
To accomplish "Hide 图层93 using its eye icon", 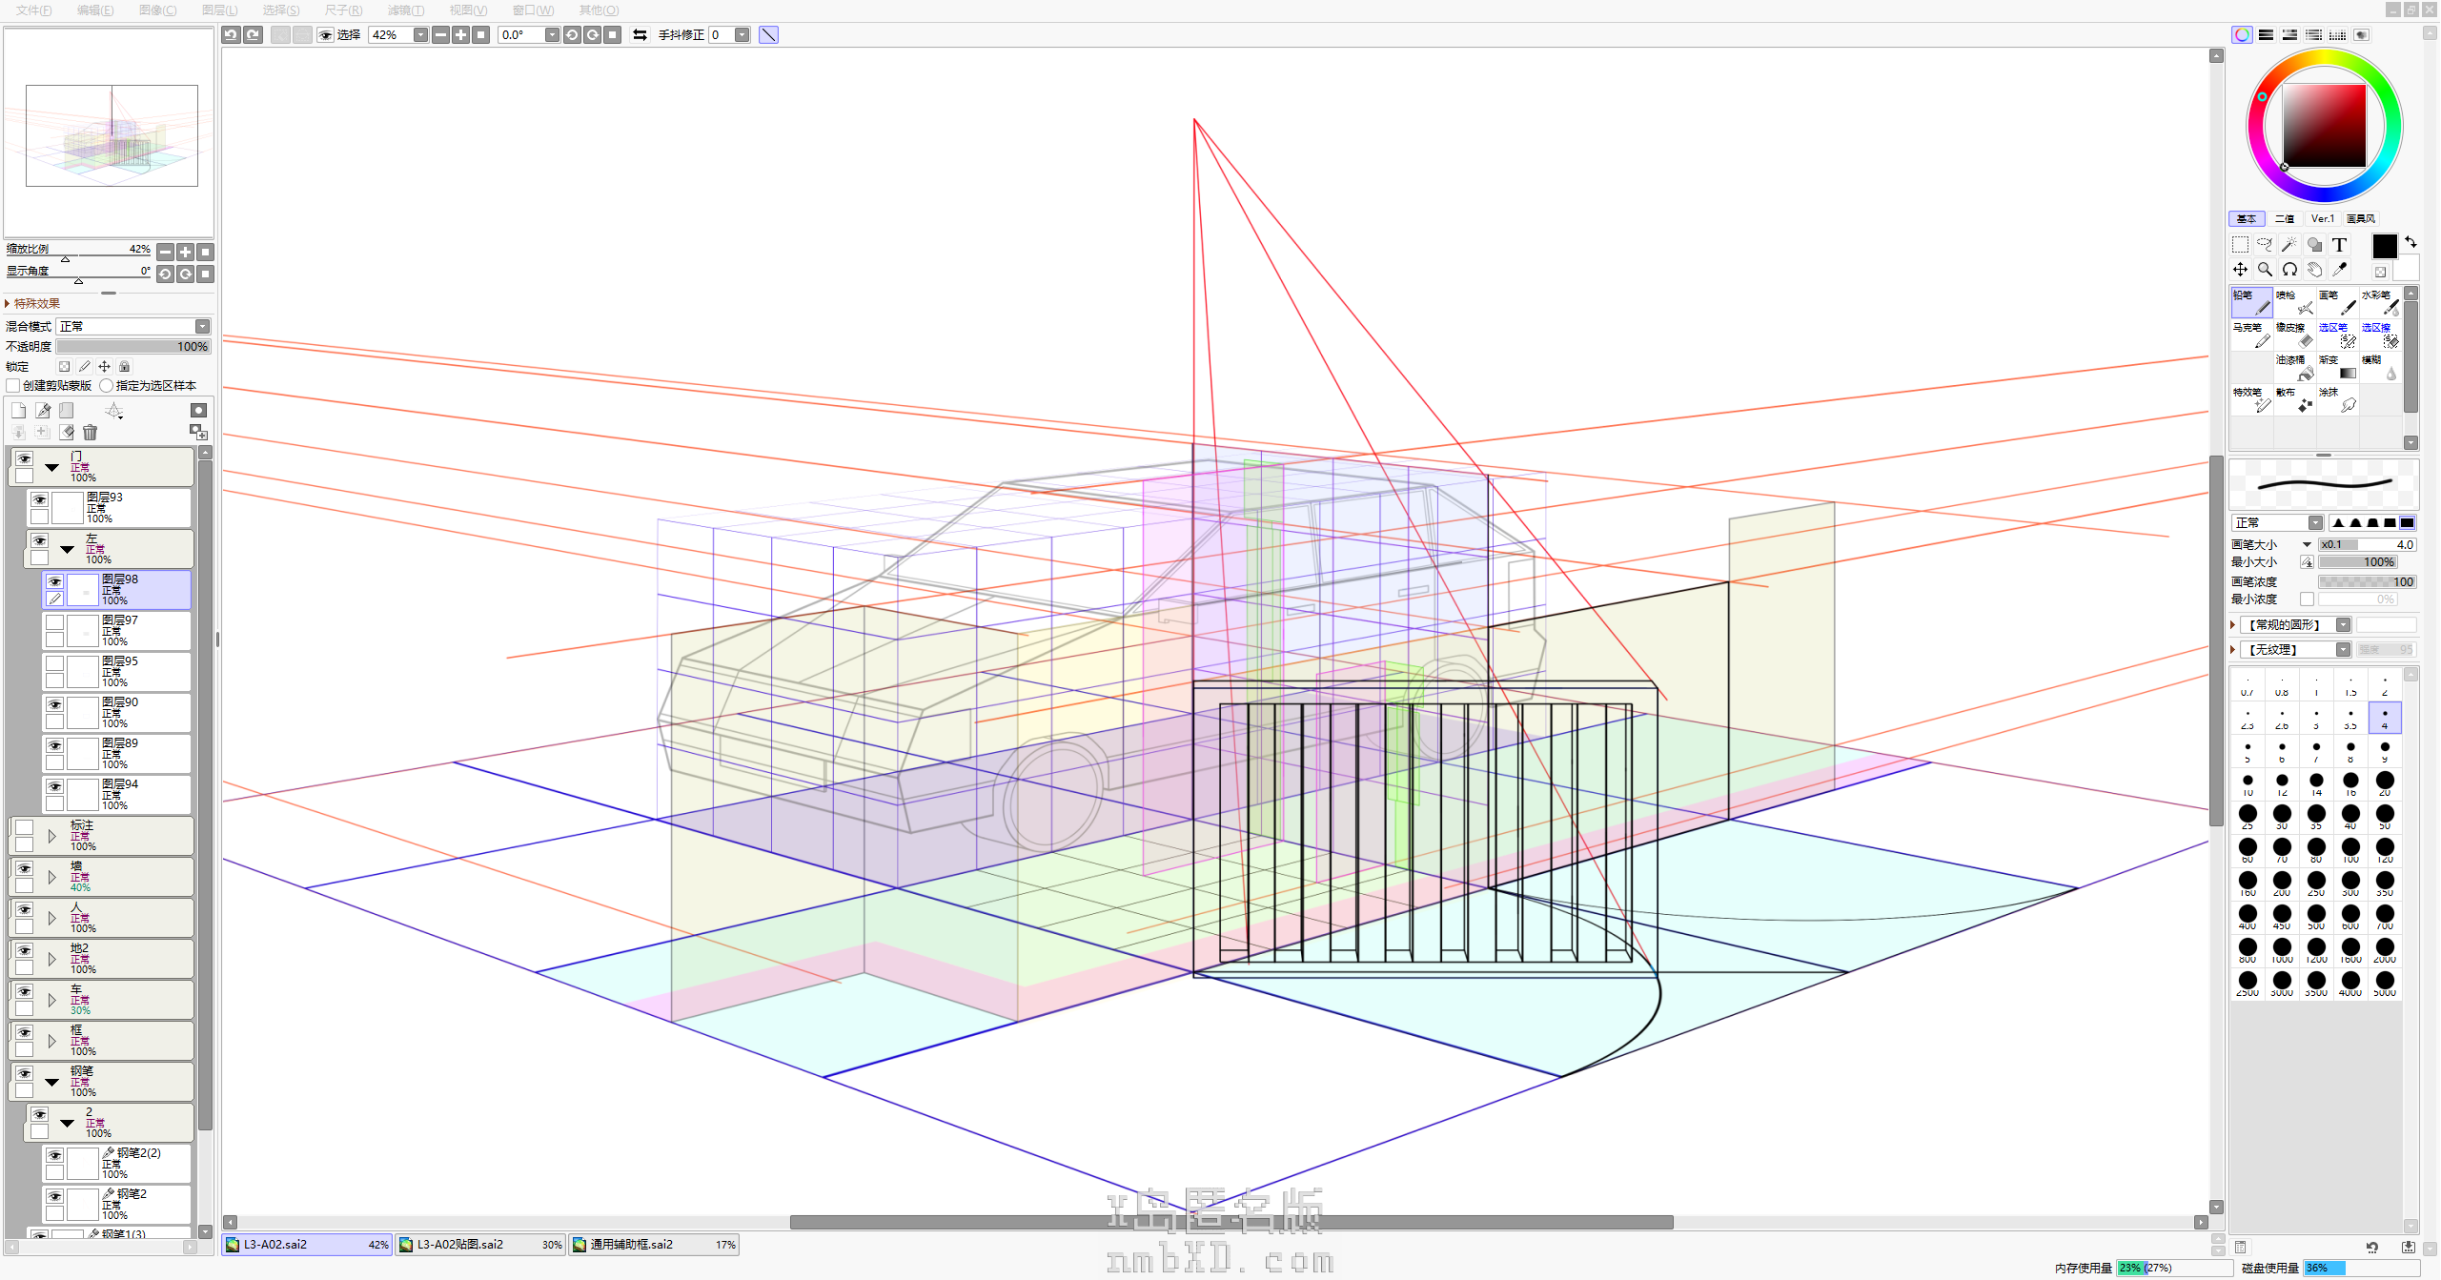I will 39,499.
